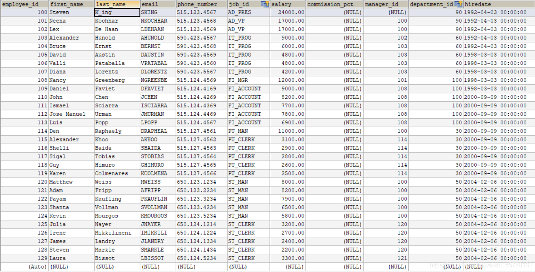Click the Pataballa last name cell
The height and width of the screenshot is (272, 535).
point(117,63)
